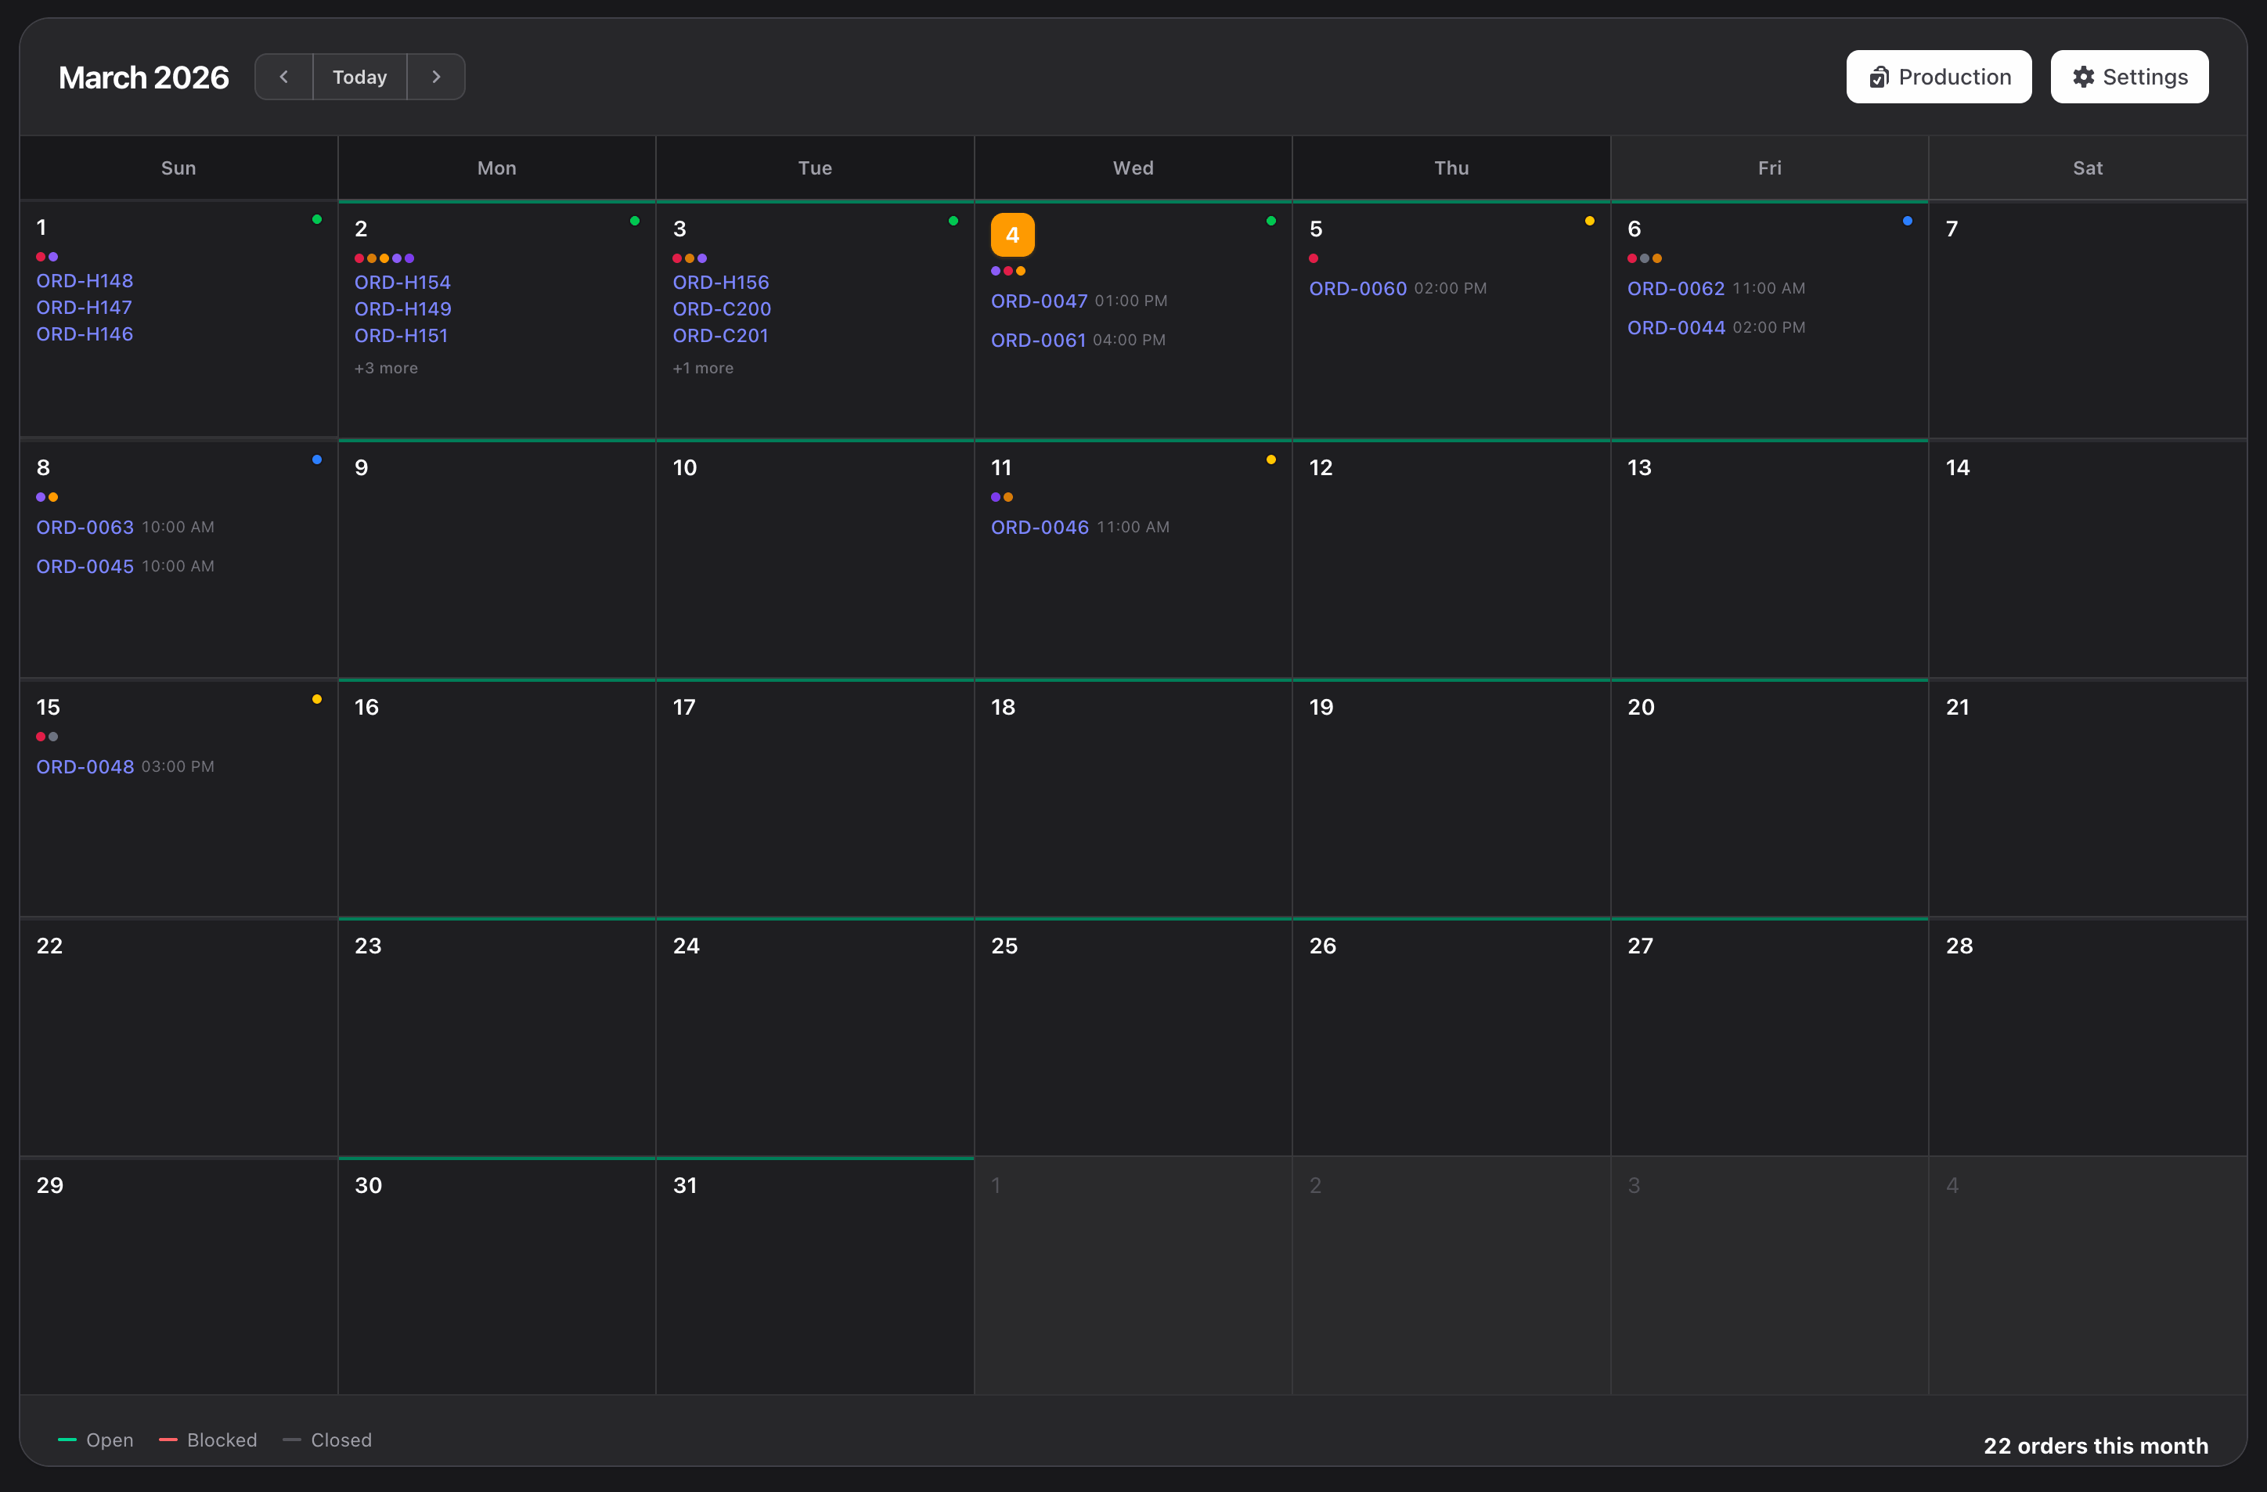
Task: Select the highlighted today badge on March 4
Action: (x=1011, y=233)
